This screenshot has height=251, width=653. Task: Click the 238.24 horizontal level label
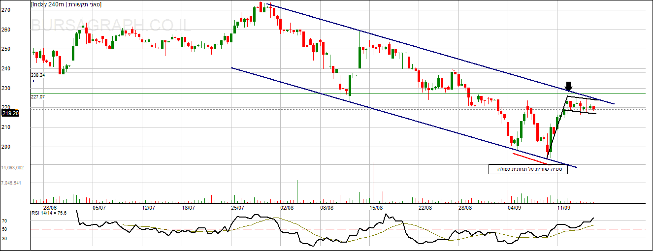click(x=38, y=75)
